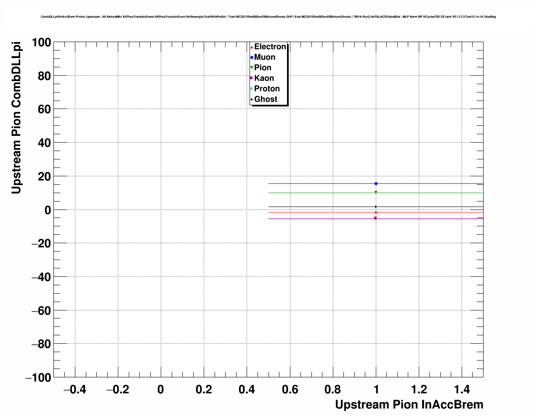
Task: Click y-axis tick label −80
Action: point(42,344)
